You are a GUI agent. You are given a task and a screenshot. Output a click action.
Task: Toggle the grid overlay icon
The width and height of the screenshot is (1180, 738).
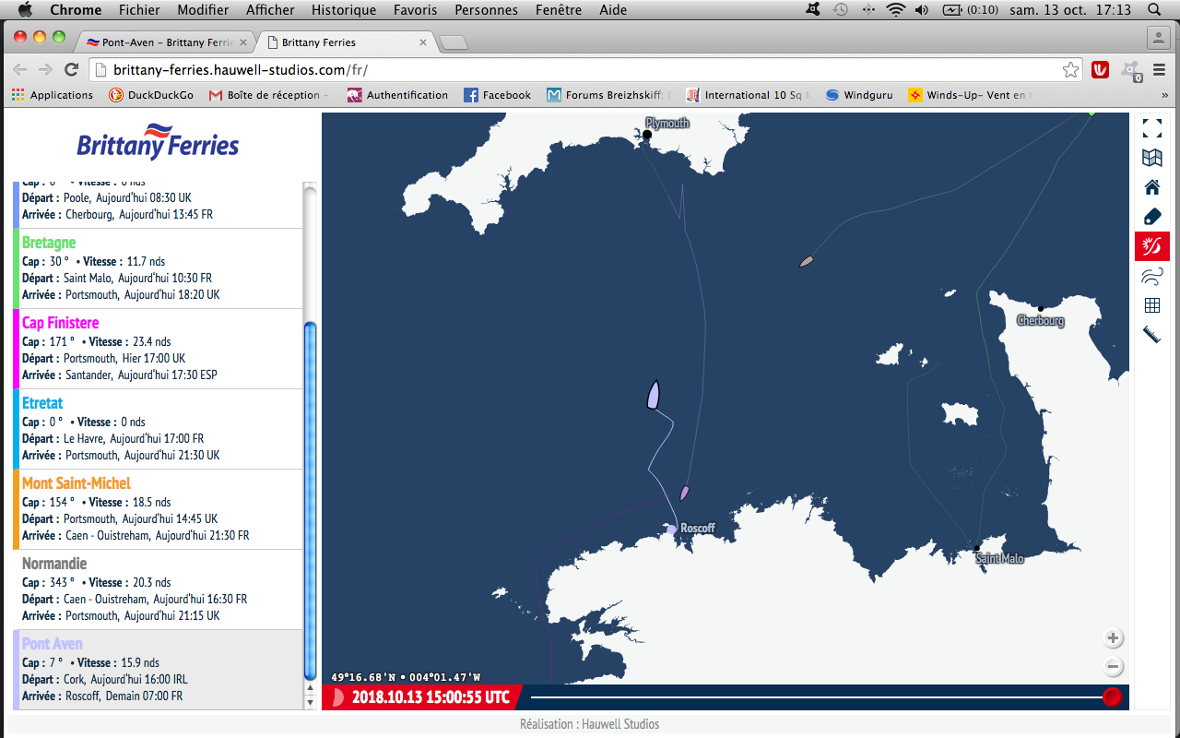click(1151, 305)
